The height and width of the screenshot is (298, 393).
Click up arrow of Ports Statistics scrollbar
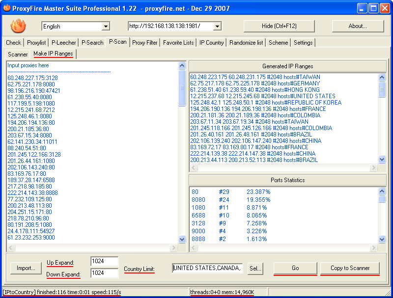[382, 191]
